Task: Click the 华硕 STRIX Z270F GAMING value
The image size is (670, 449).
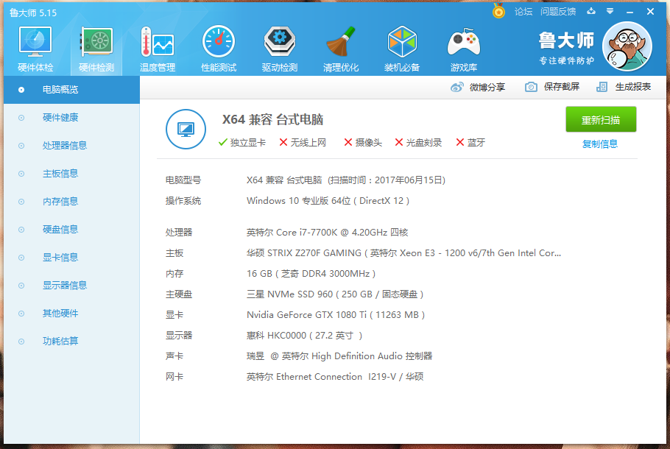Action: coord(403,253)
